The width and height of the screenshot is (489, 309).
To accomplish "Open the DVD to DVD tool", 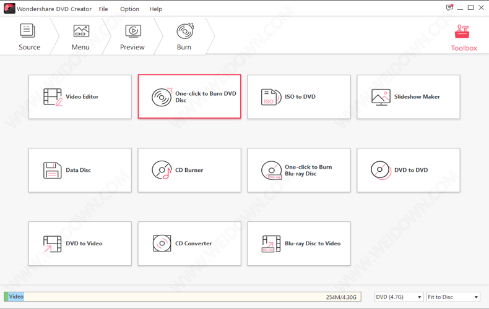I will [x=409, y=171].
